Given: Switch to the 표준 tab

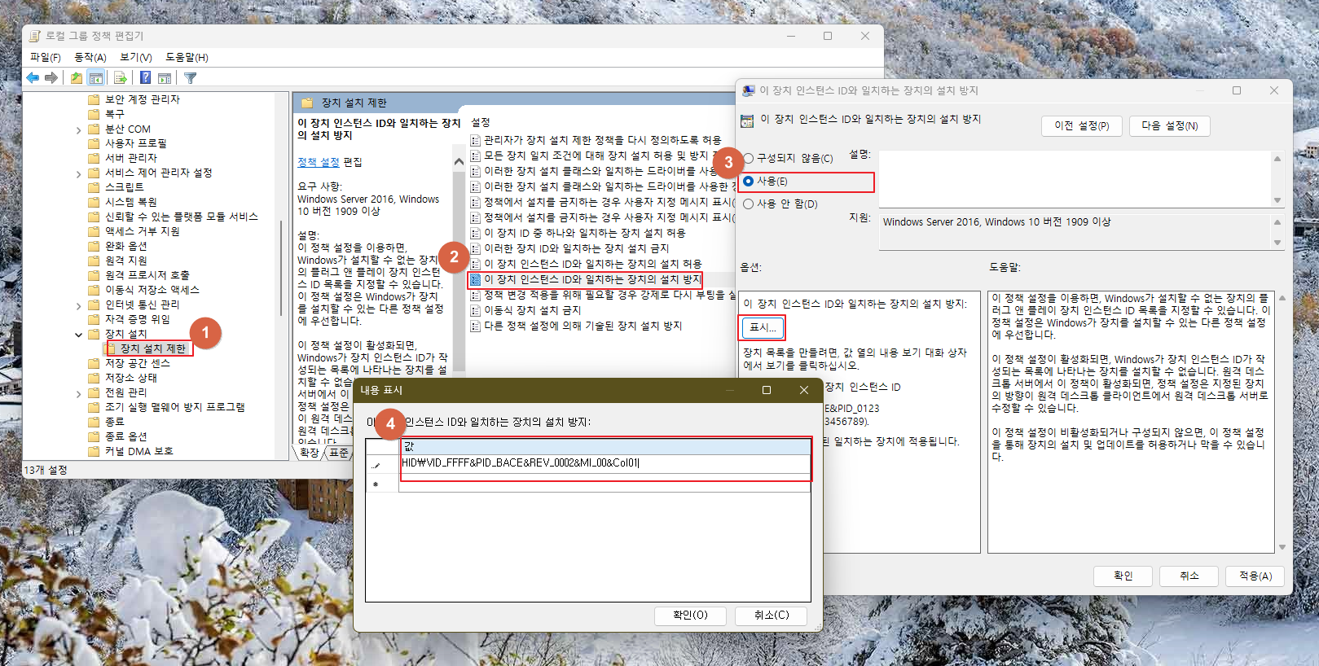Looking at the screenshot, I should click(340, 453).
